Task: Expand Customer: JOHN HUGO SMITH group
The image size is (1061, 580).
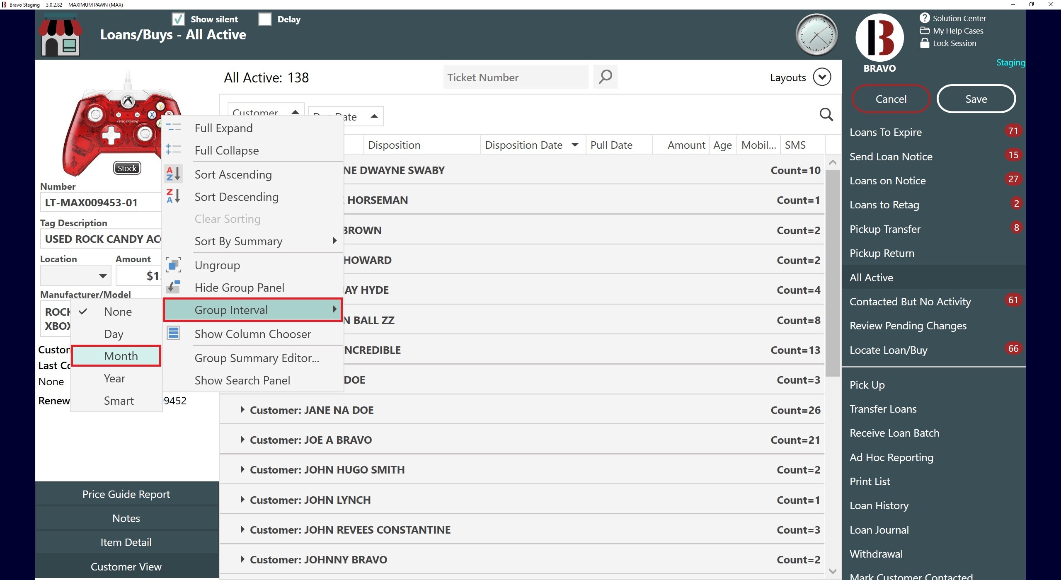Action: [242, 469]
